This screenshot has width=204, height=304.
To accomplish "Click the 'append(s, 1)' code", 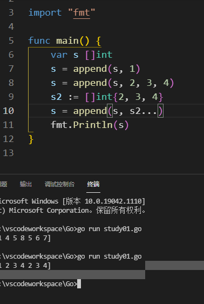I will pos(106,69).
